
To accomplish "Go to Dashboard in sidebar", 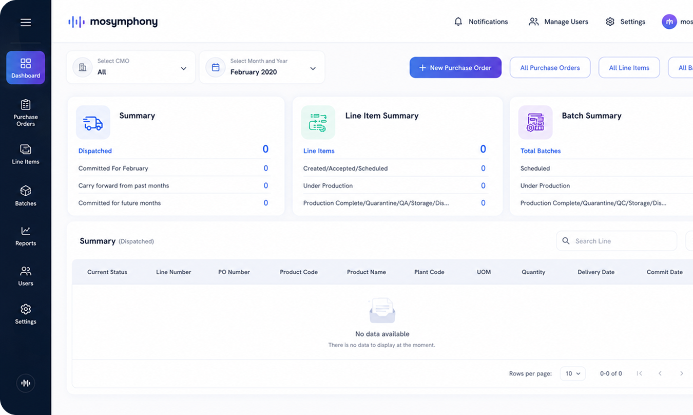I will click(x=26, y=68).
